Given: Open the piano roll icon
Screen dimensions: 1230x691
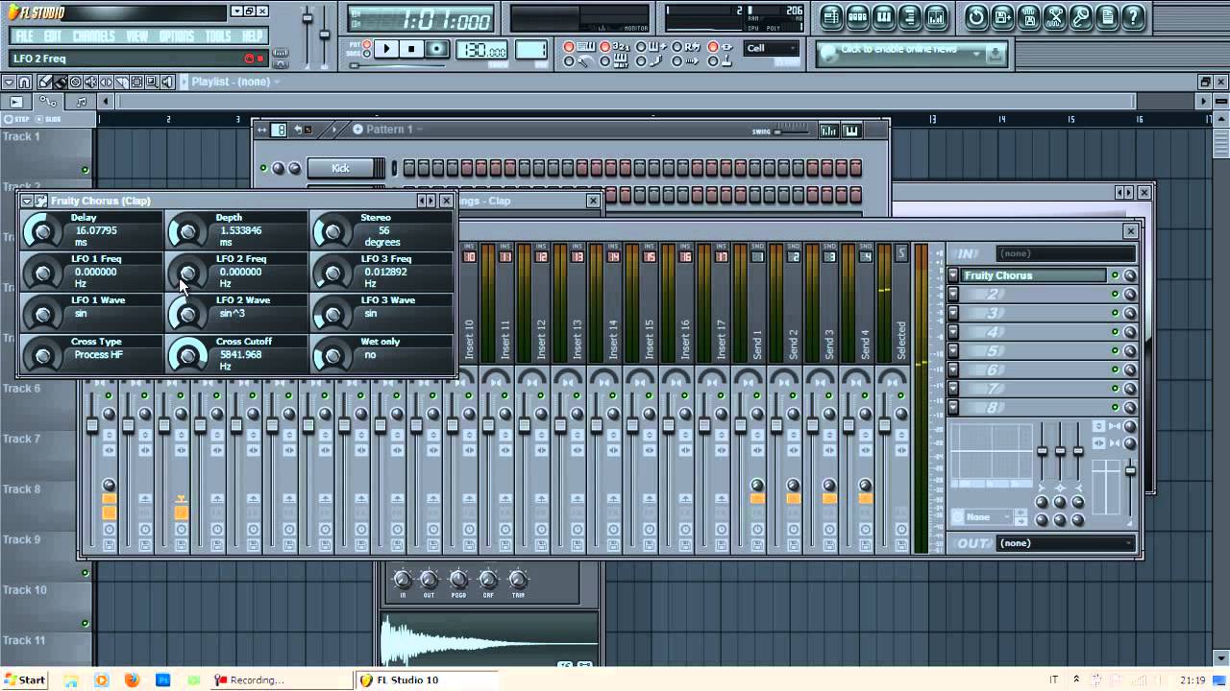Looking at the screenshot, I should pyautogui.click(x=884, y=17).
